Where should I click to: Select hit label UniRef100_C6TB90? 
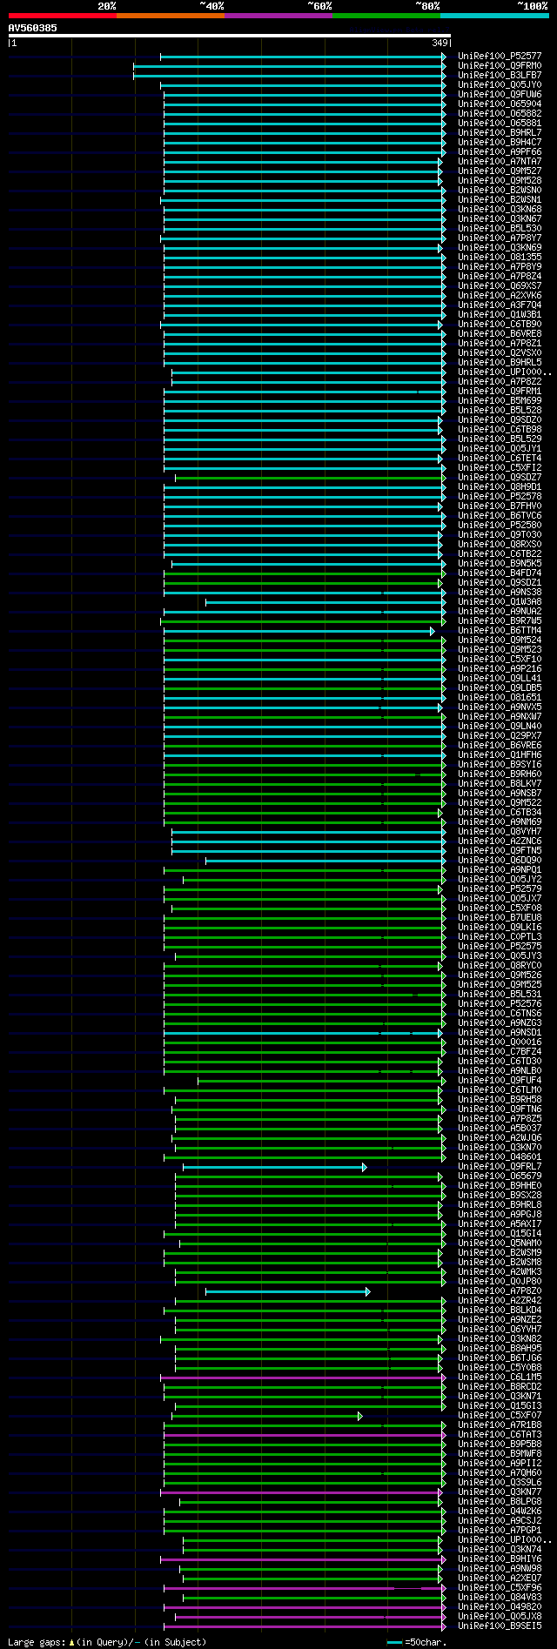click(x=500, y=324)
